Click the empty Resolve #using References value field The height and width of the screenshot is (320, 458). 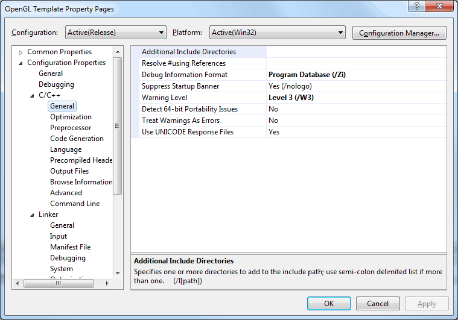point(357,63)
